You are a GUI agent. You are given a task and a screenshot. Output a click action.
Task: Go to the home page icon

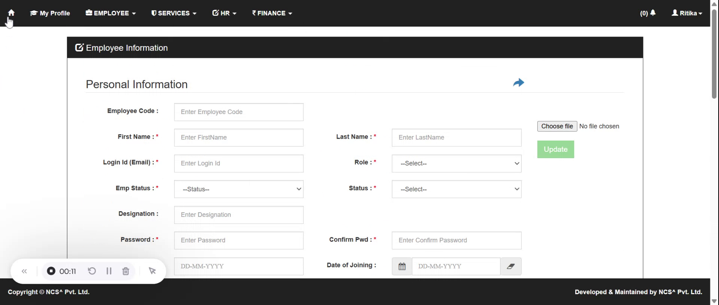11,13
